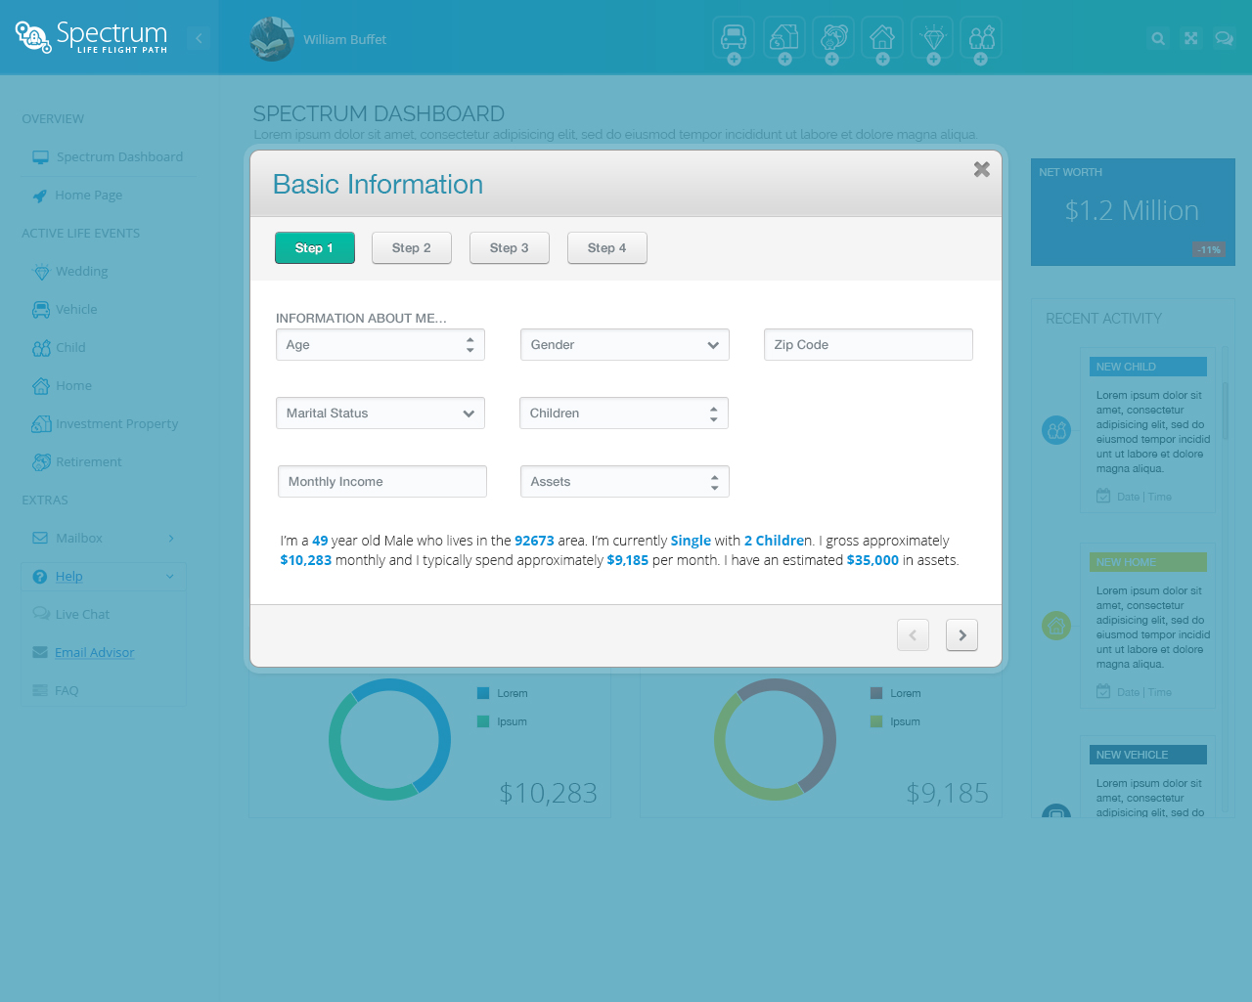Open search with the magnifier icon
1252x1002 pixels.
1158,39
